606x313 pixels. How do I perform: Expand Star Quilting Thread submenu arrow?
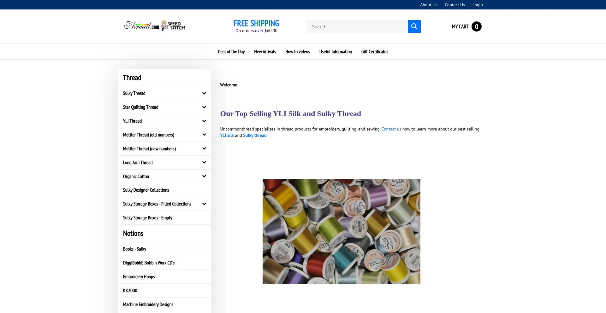tap(204, 107)
